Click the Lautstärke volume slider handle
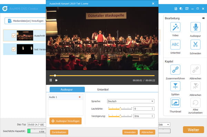This screenshot has height=137, width=207. click(x=120, y=109)
